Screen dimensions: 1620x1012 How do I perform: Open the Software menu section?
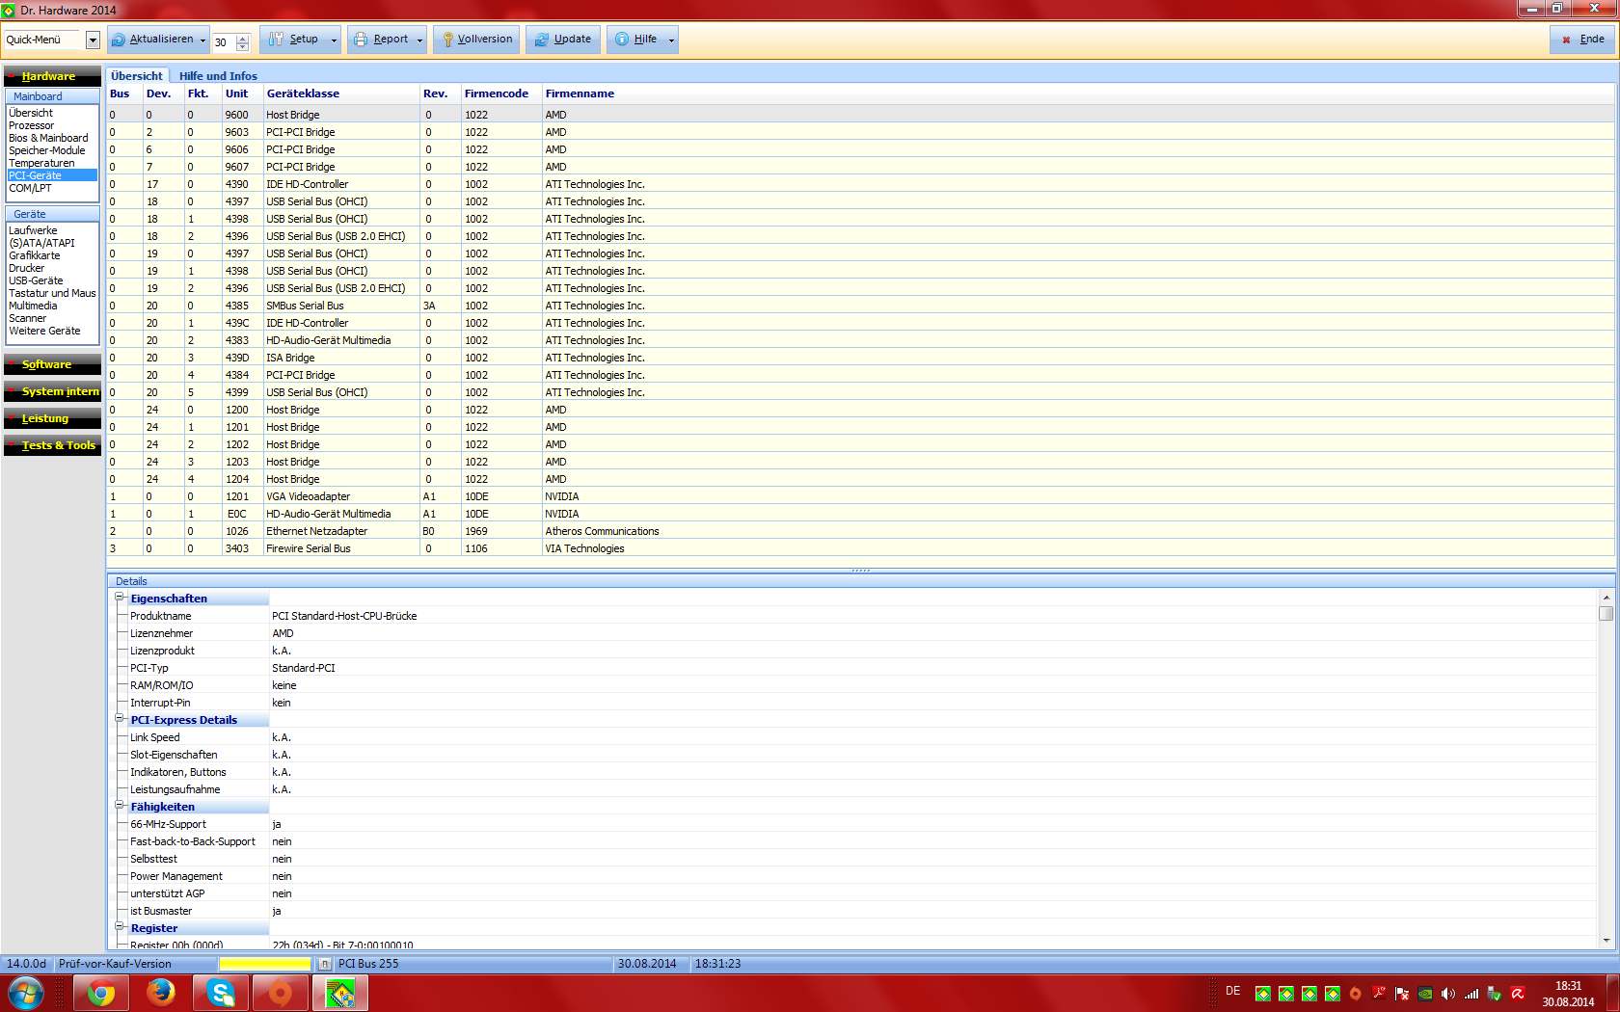coord(52,364)
